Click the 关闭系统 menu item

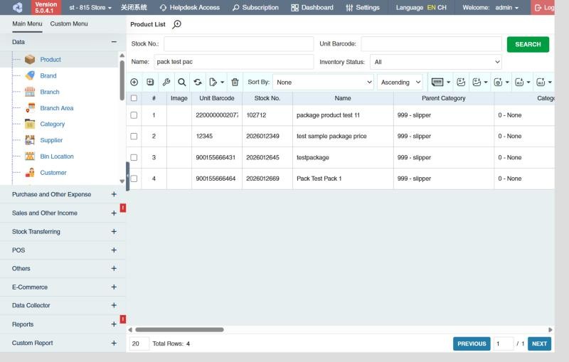(134, 7)
